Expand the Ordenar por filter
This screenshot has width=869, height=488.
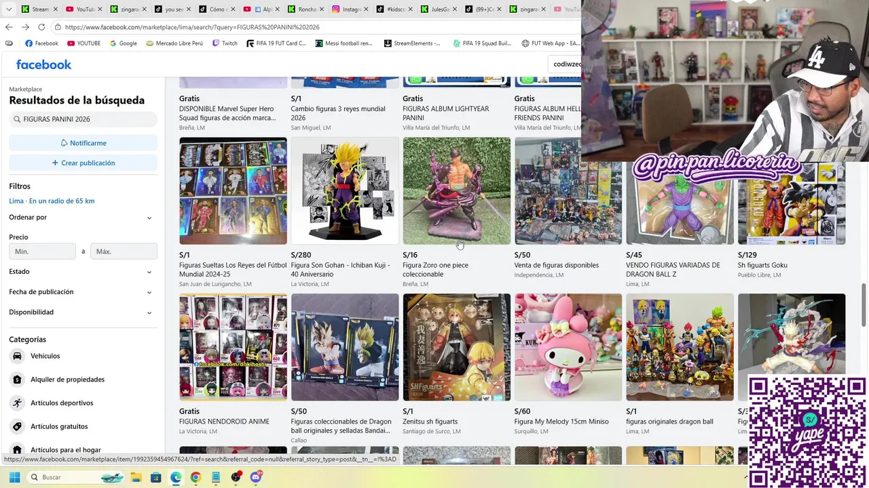click(83, 218)
